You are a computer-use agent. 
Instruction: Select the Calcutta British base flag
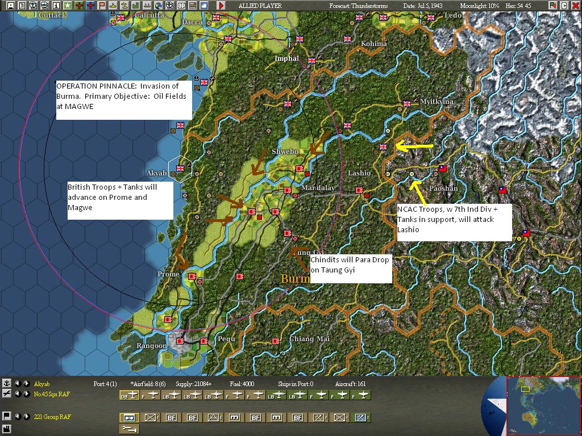[120, 17]
